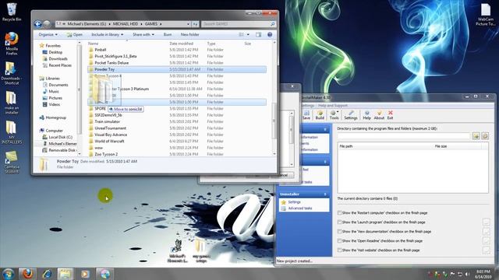Click second icon button beside directory field
The height and width of the screenshot is (280, 499).
coord(485,136)
